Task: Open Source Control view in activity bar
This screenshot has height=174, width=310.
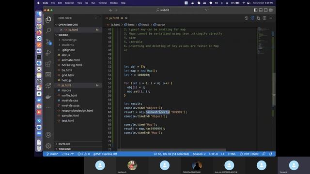Action: 48,42
